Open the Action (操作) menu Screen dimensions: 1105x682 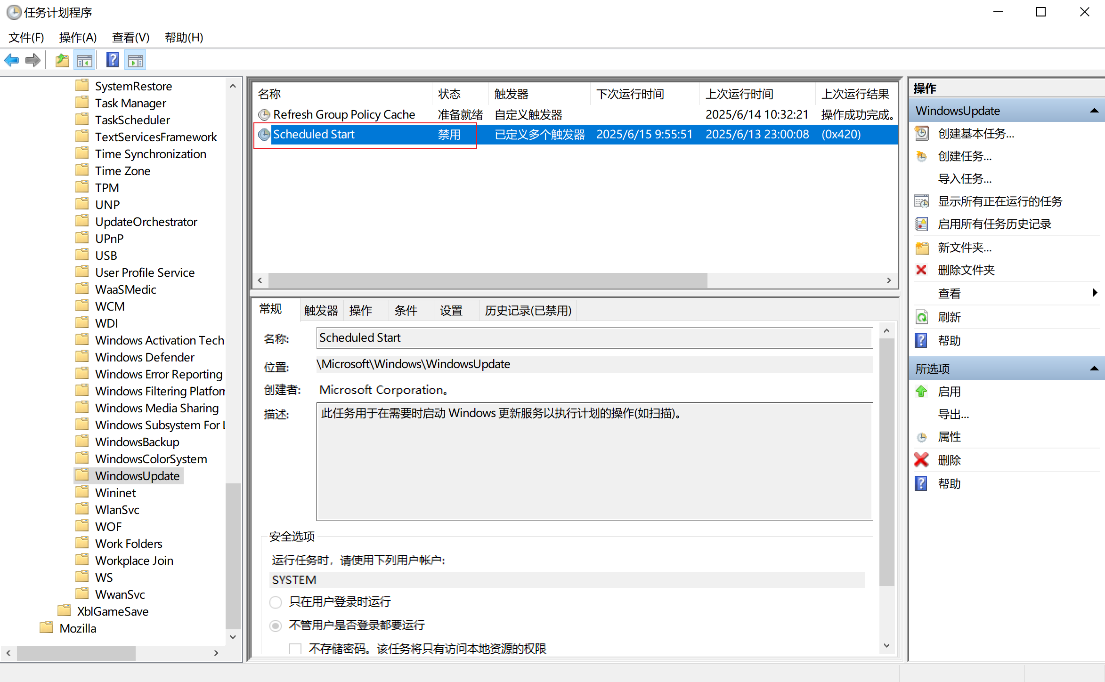(x=78, y=37)
